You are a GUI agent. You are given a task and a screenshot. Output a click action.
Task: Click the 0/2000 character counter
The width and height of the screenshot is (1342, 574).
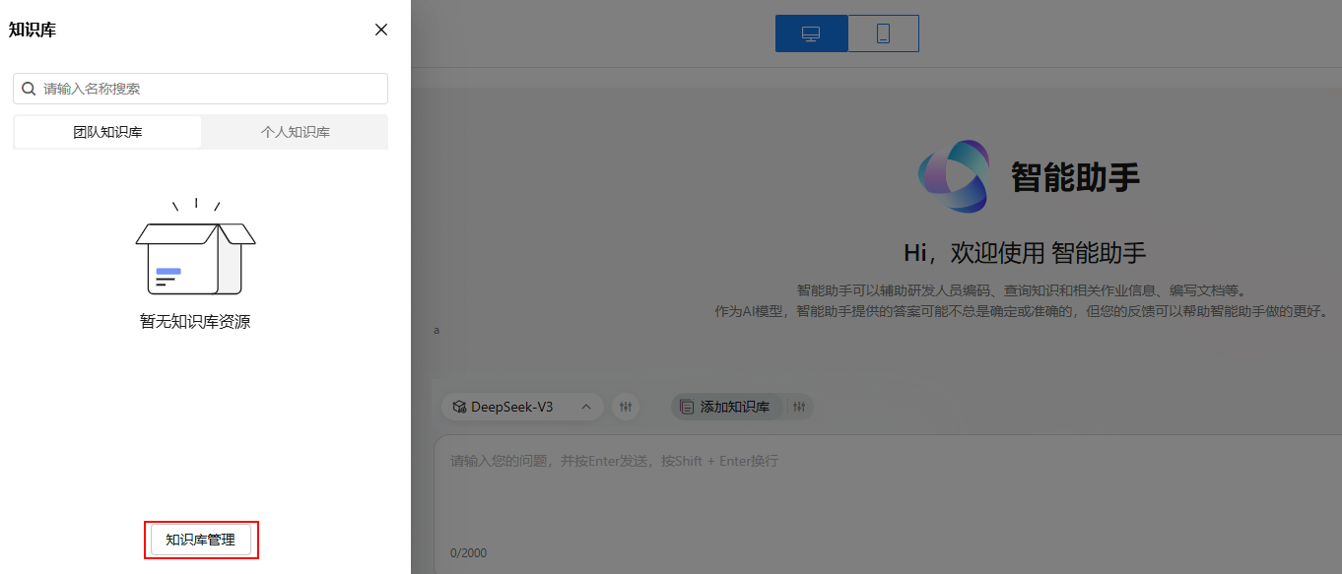468,553
